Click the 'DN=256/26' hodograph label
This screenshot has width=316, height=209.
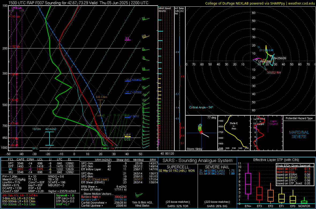pos(279,58)
